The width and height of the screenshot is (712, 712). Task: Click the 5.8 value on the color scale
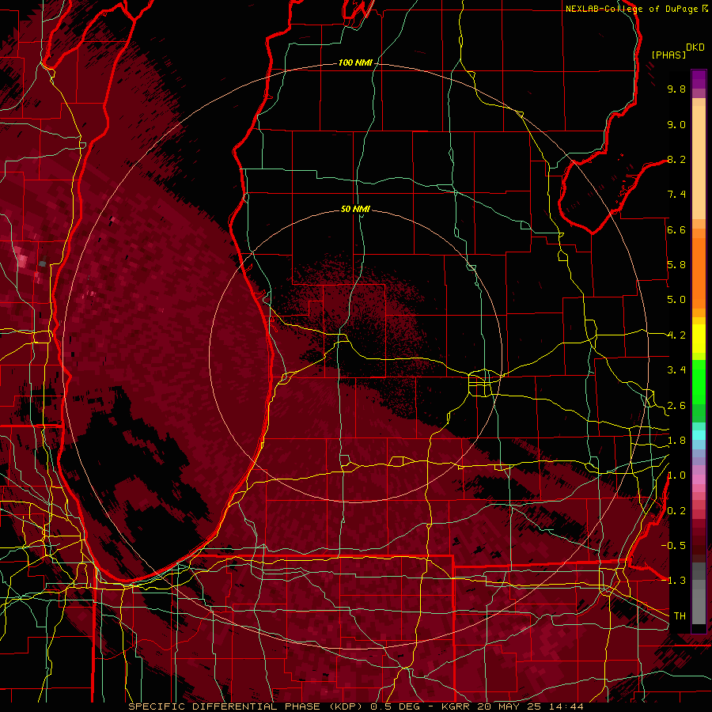(676, 265)
